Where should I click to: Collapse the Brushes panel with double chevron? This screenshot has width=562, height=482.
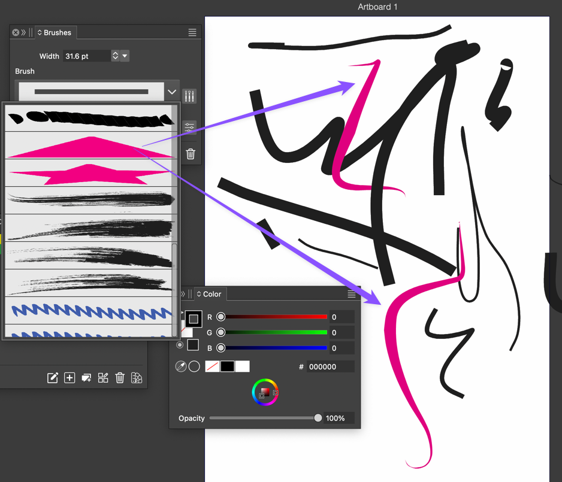click(23, 32)
